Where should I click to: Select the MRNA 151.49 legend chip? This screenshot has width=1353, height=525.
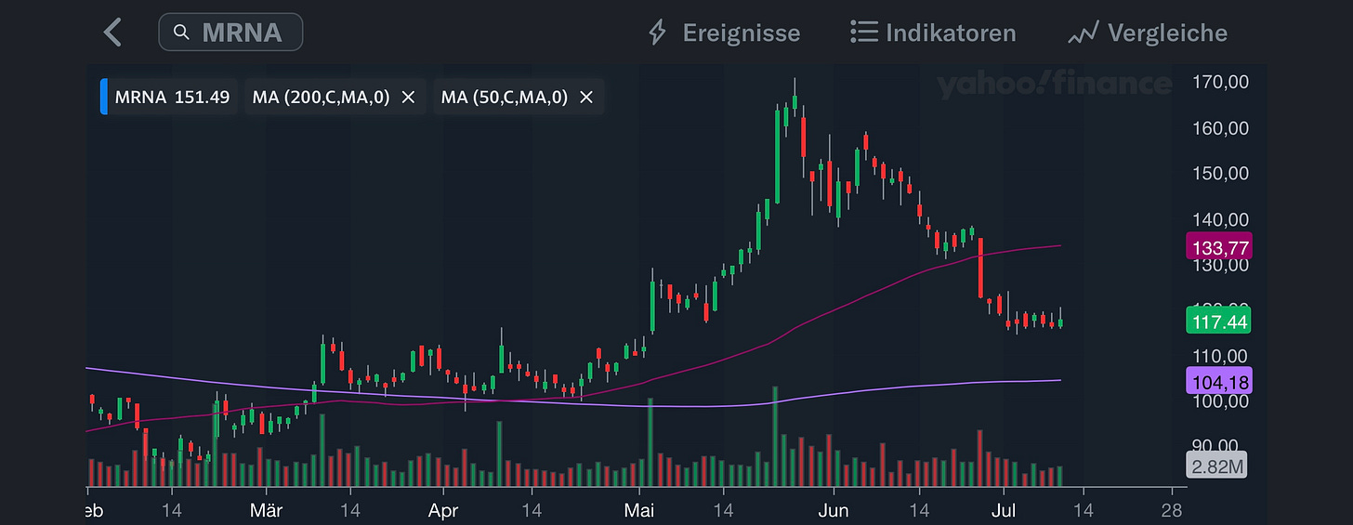coord(169,97)
